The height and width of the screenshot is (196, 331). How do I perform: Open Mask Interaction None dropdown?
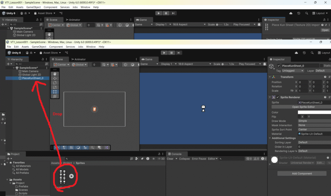pyautogui.click(x=314, y=125)
